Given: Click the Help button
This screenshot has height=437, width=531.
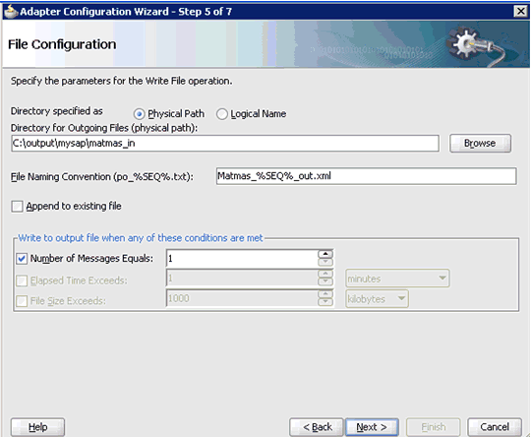Looking at the screenshot, I should (x=37, y=427).
